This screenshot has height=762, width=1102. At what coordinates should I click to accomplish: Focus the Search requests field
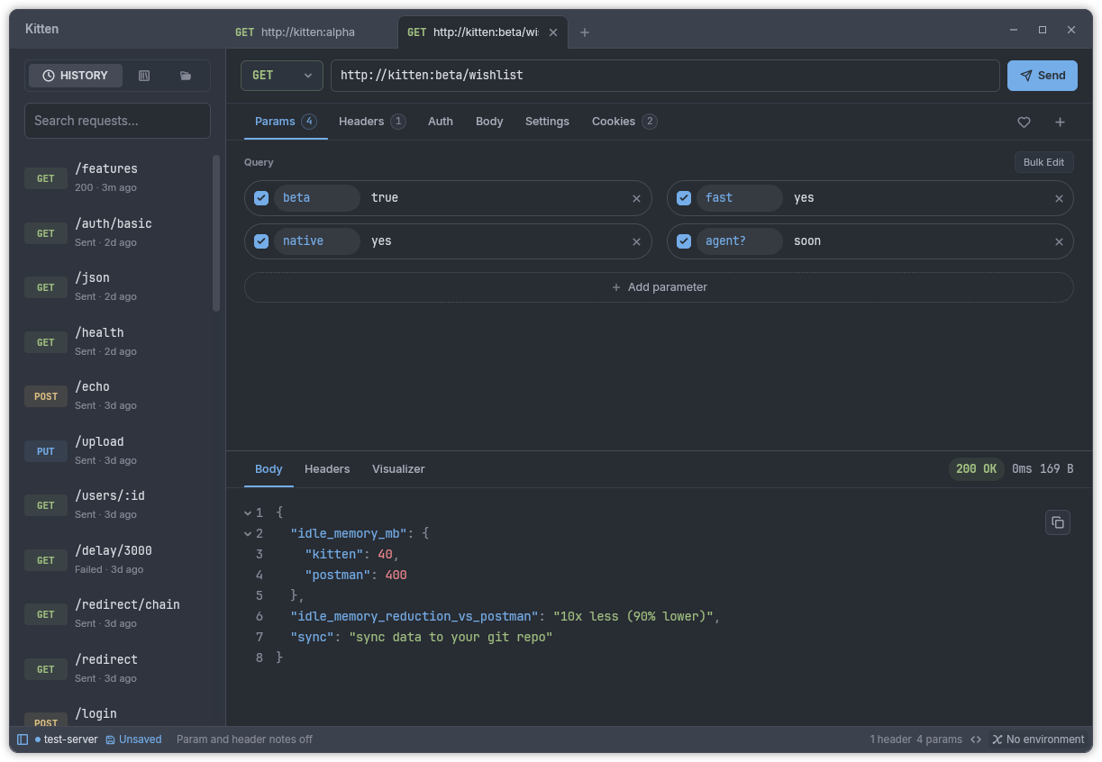(x=117, y=121)
